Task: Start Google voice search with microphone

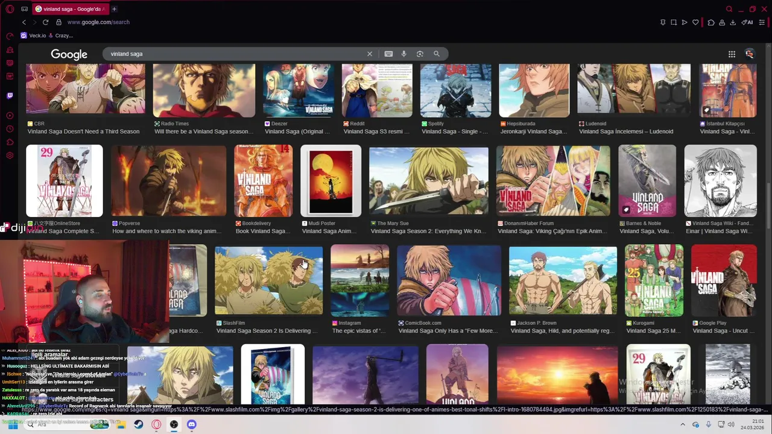Action: [x=404, y=54]
